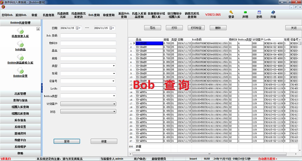Select Bob.查询 in top menu
Image resolution: width=302 pixels, height=161 pixels.
point(94,15)
